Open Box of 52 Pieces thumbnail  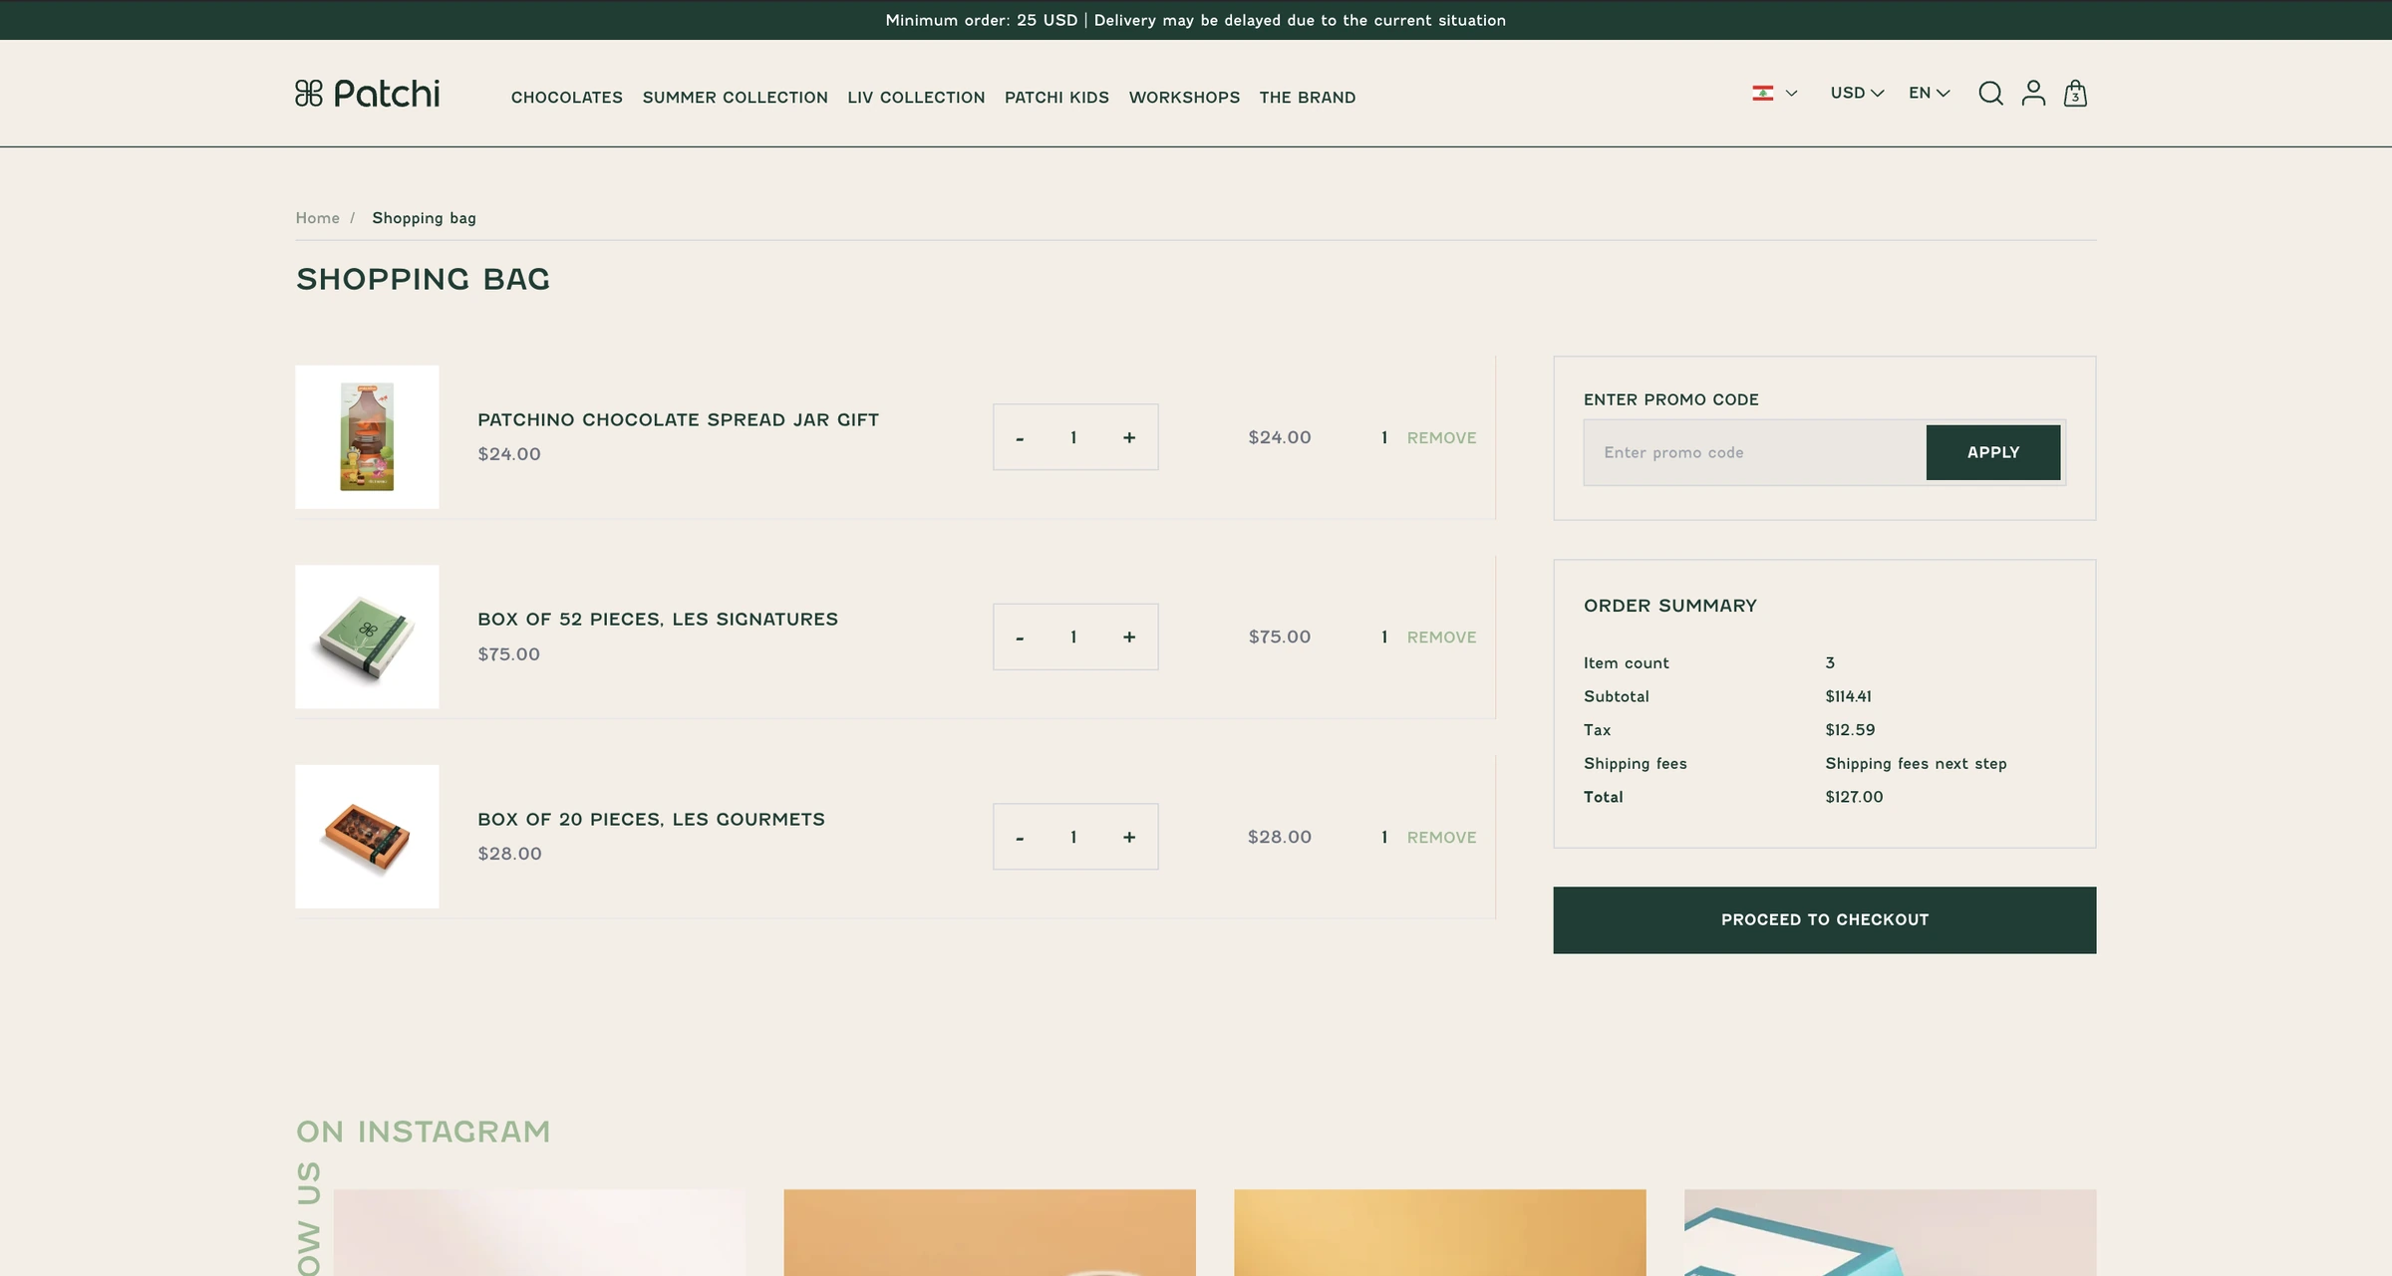367,638
